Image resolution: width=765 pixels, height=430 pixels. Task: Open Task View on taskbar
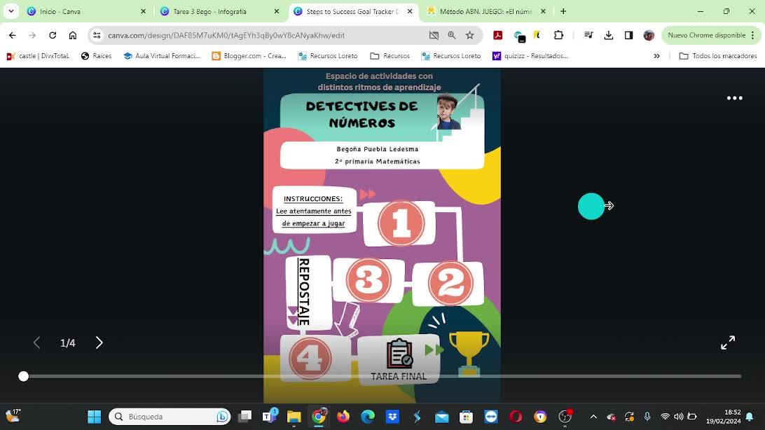pos(245,417)
